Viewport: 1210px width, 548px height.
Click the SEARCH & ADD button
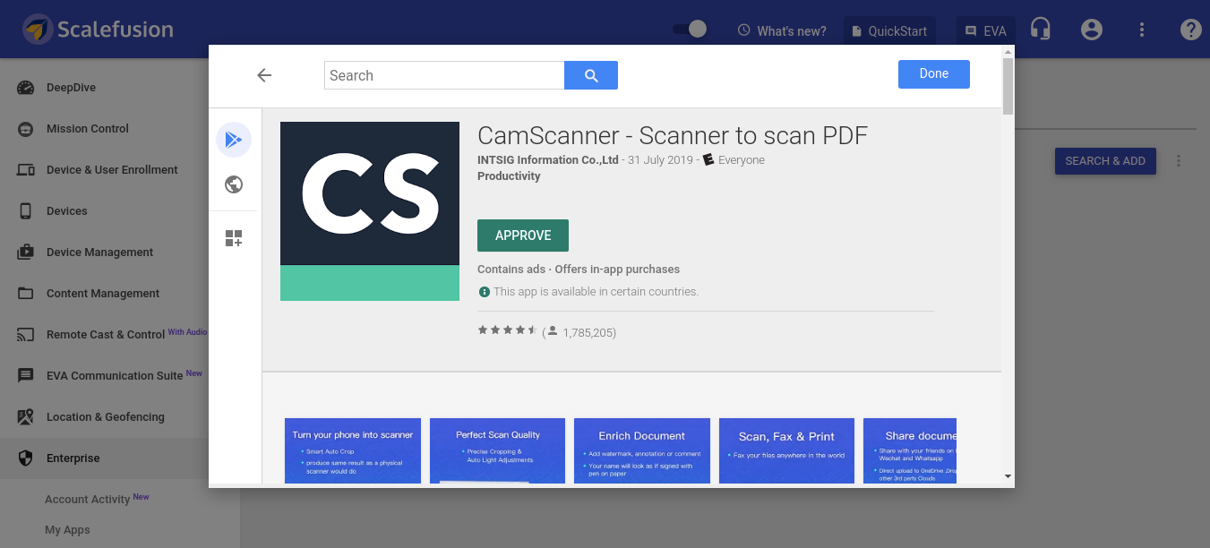tap(1105, 161)
